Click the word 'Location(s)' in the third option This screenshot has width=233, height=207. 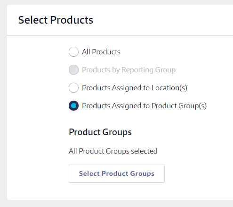(x=169, y=88)
